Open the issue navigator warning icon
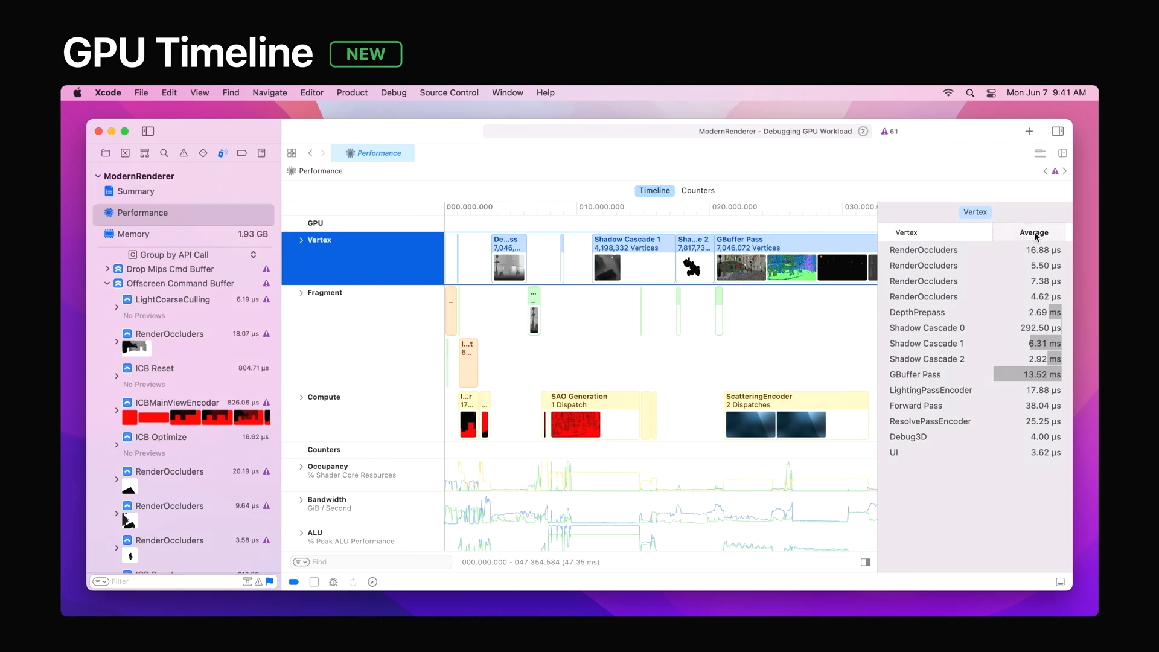 point(184,153)
